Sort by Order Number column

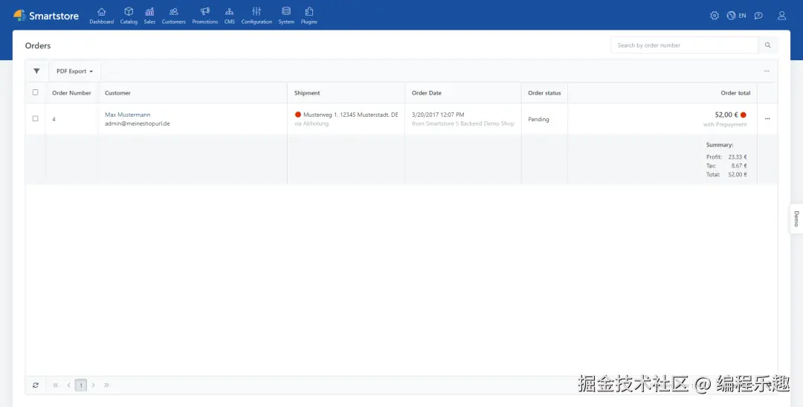point(71,93)
